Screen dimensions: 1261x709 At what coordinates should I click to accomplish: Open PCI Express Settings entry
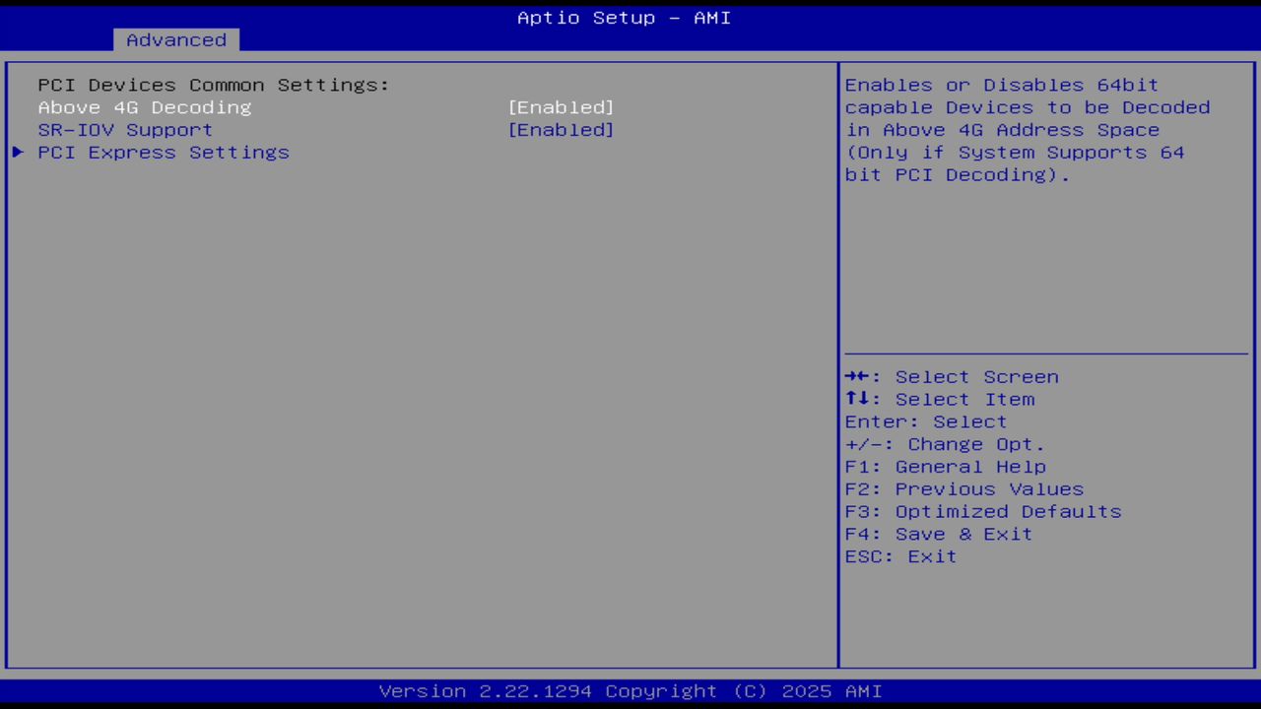[164, 152]
